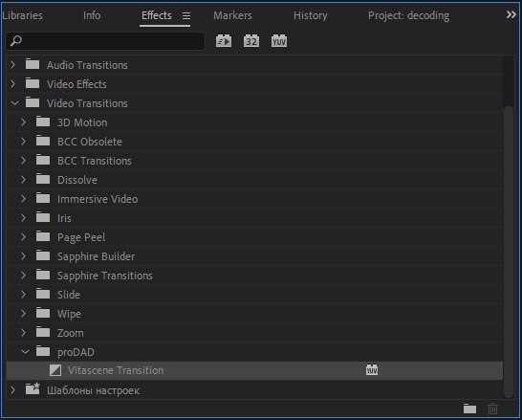This screenshot has width=522, height=420.
Task: Click YUV badge on Vitascene Transition row
Action: coord(372,369)
